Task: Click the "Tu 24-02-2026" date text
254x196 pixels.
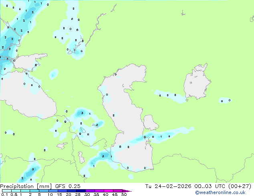Action: (x=168, y=186)
